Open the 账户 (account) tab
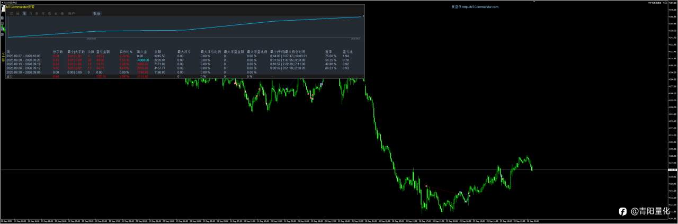 (x=72, y=13)
